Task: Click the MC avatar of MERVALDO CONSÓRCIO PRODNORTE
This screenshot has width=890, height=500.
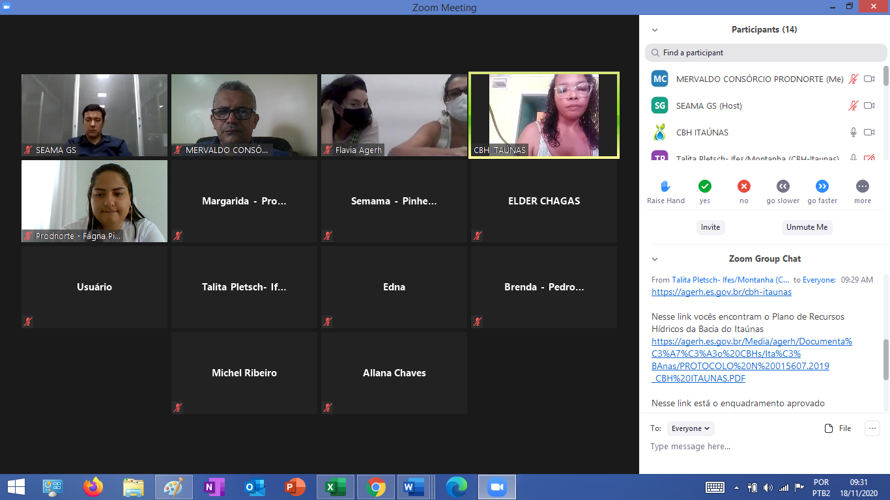Action: point(660,79)
